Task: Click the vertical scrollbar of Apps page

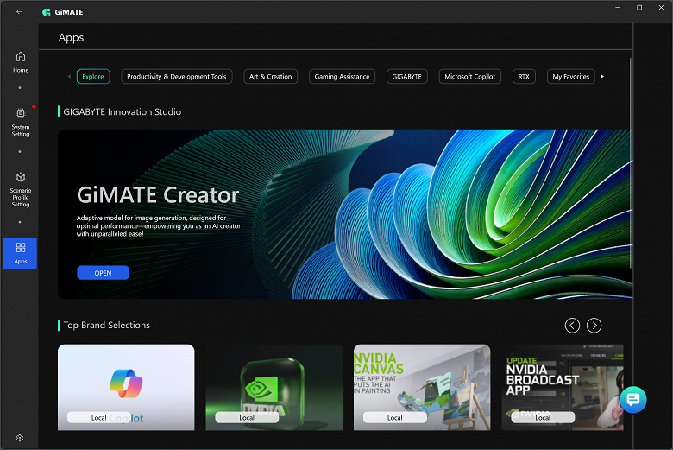Action: click(631, 163)
